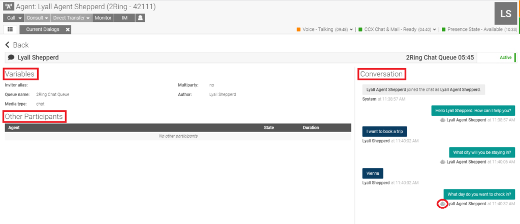Click Lyall Shepperd at 11:40:02 AM sender line
The width and height of the screenshot is (520, 224).
(391, 141)
